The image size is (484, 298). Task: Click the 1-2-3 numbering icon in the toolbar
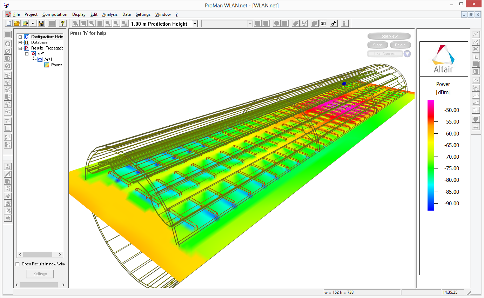(304, 24)
